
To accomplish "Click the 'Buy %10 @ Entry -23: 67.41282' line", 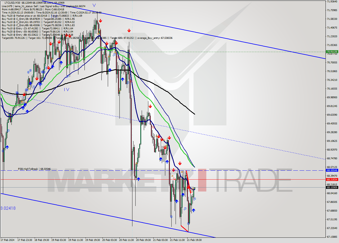I will coord(37,28).
